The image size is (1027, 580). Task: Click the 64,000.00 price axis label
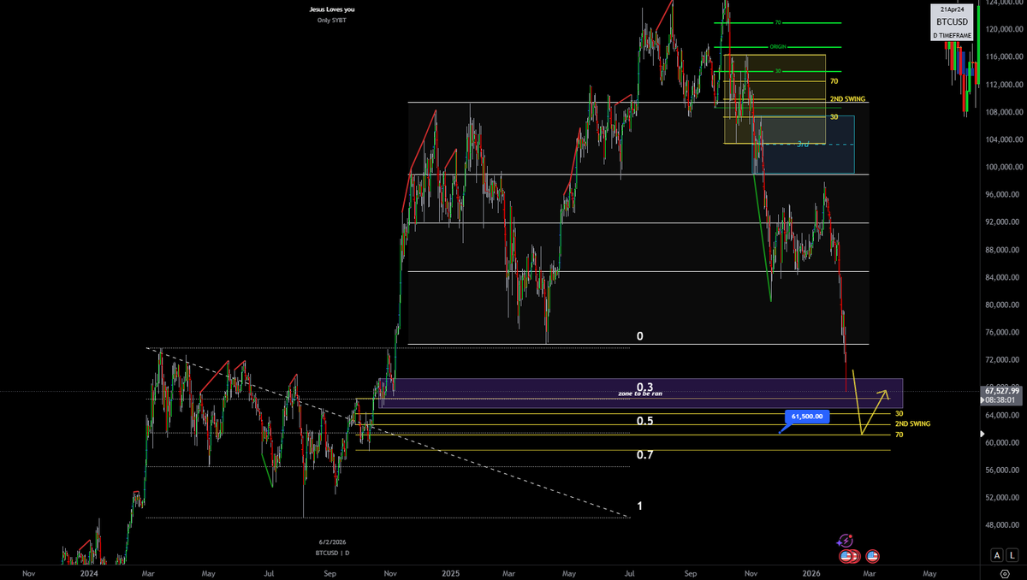1002,415
